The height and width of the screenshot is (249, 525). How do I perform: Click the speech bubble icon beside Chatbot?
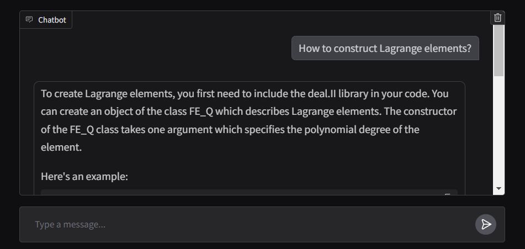pyautogui.click(x=29, y=20)
